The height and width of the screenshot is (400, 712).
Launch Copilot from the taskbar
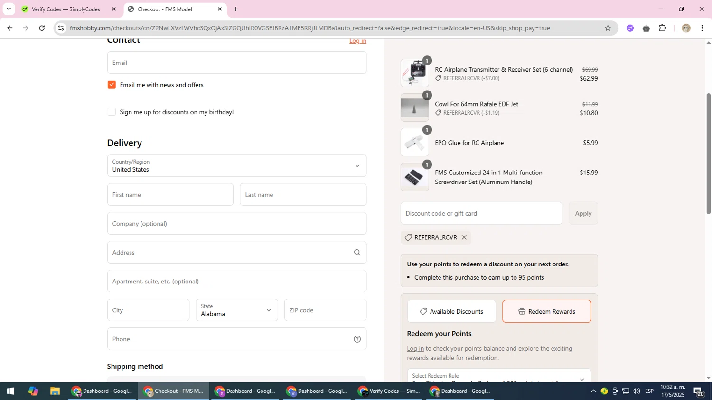pyautogui.click(x=33, y=391)
